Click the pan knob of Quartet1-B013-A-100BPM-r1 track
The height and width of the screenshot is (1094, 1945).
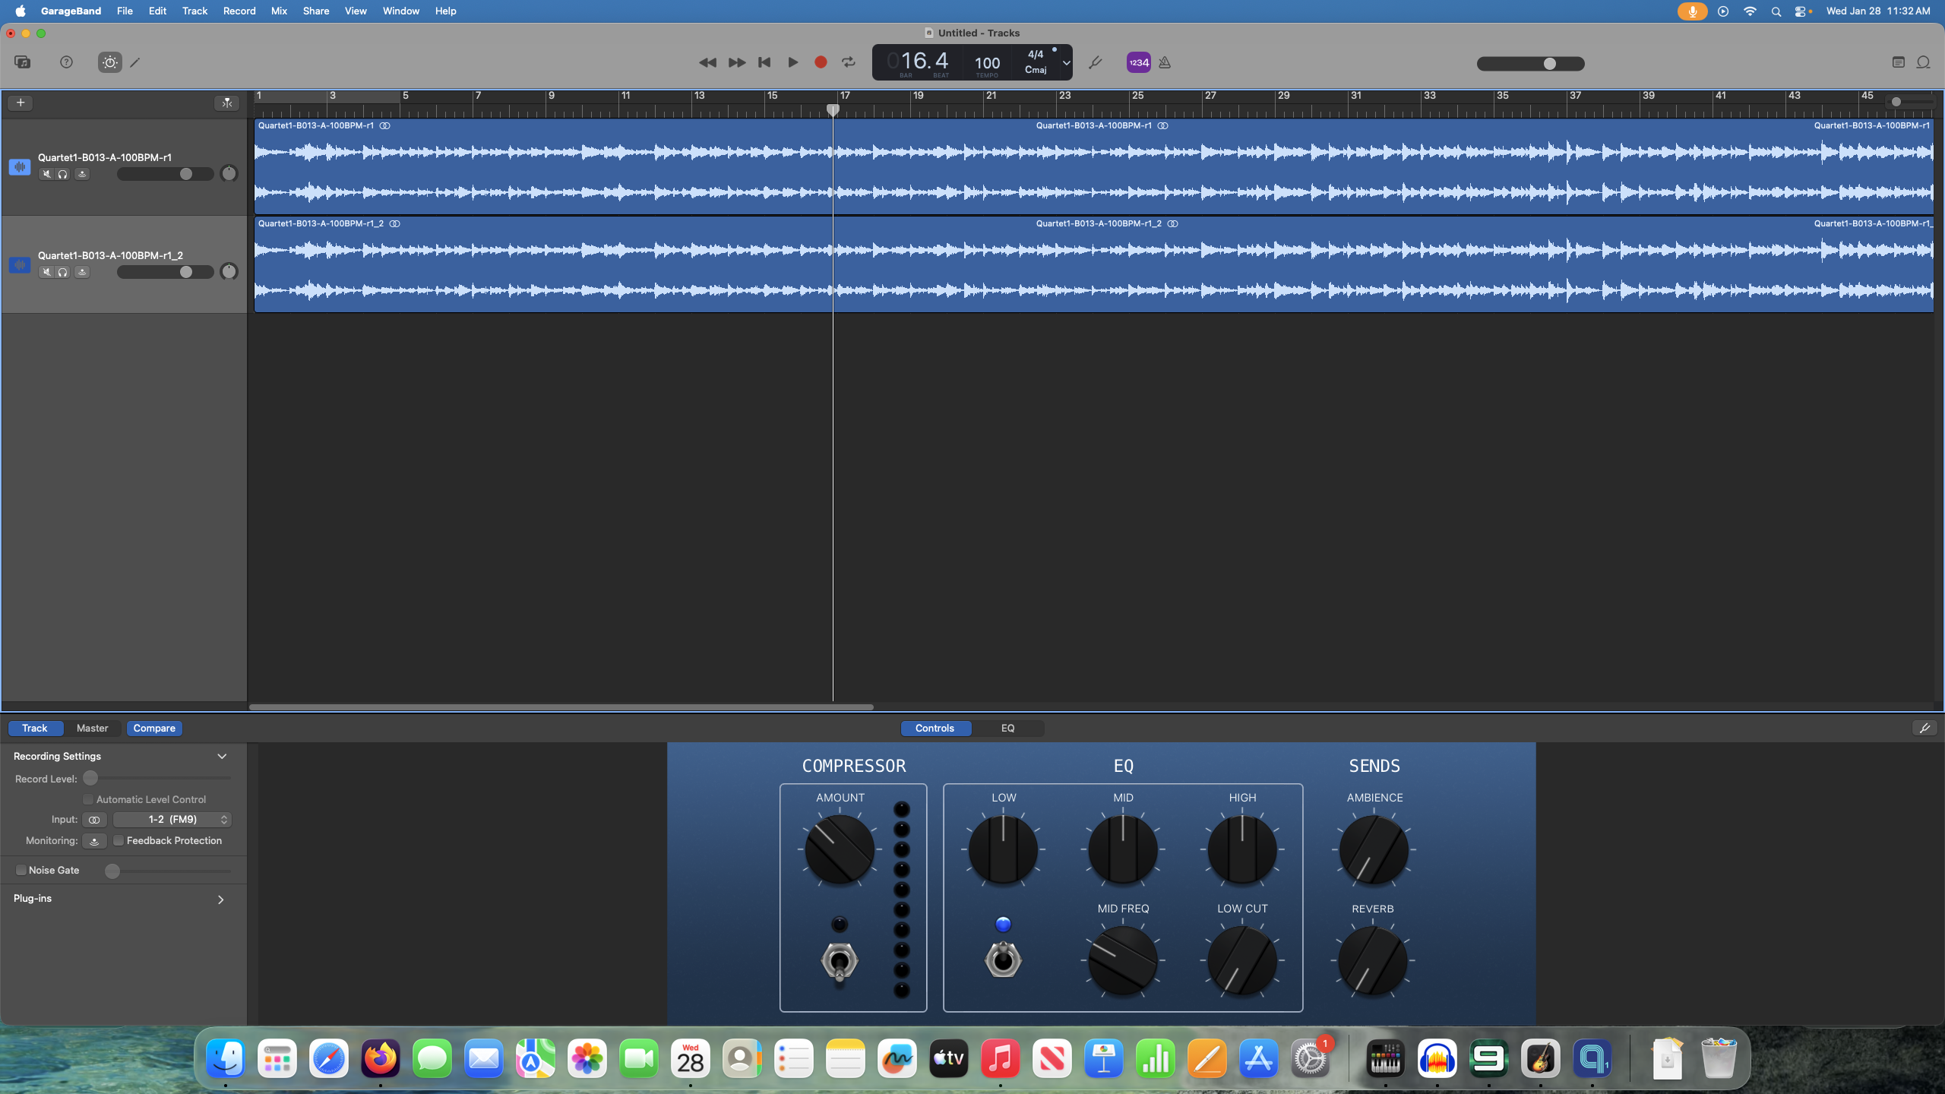click(x=229, y=174)
